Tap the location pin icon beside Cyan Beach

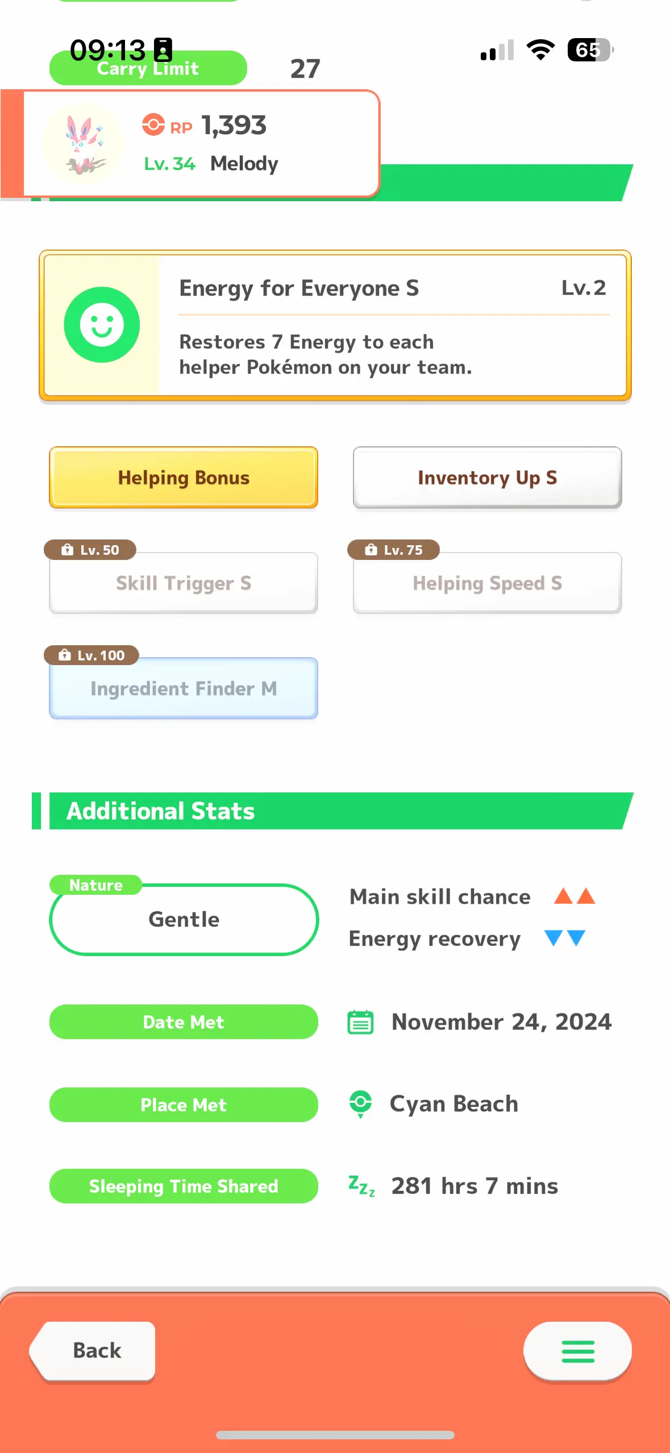pyautogui.click(x=360, y=1104)
